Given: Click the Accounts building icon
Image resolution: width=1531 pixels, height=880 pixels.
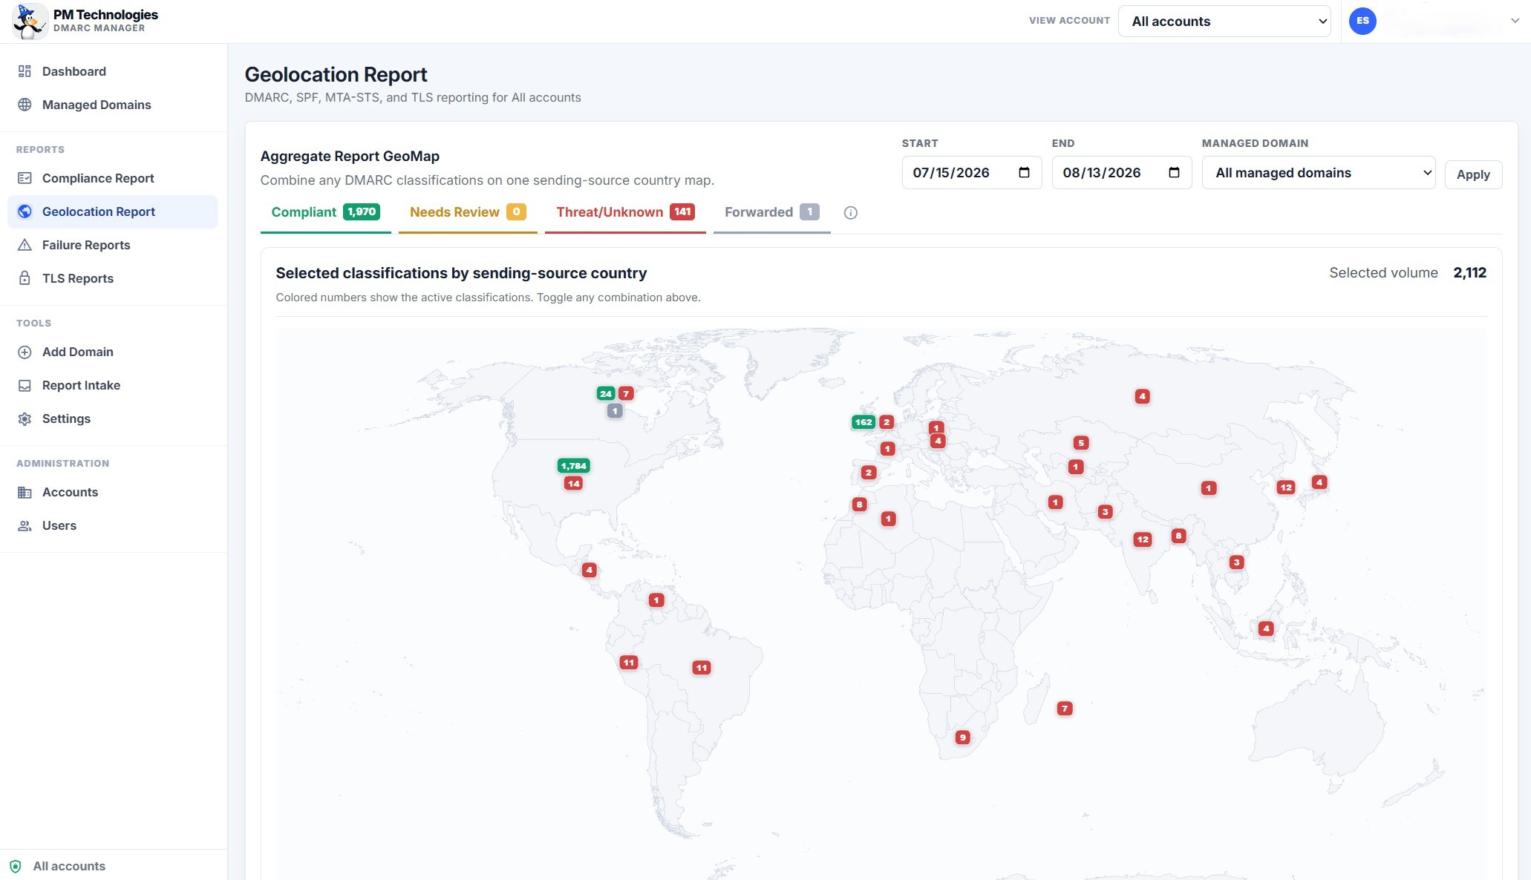Looking at the screenshot, I should click(25, 492).
